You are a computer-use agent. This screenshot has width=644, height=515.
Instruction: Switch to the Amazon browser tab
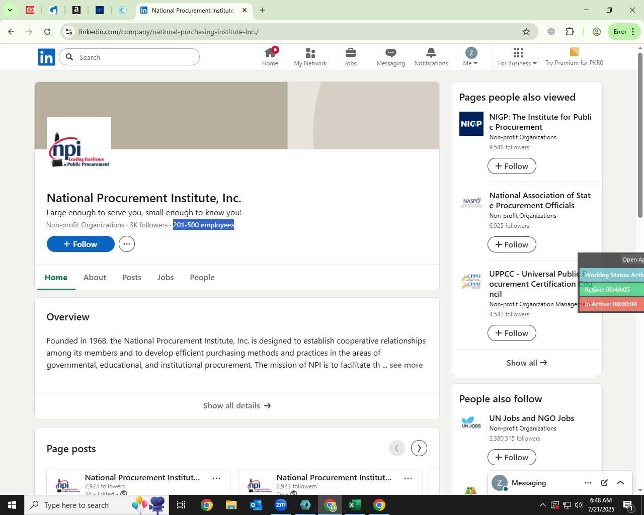[76, 10]
